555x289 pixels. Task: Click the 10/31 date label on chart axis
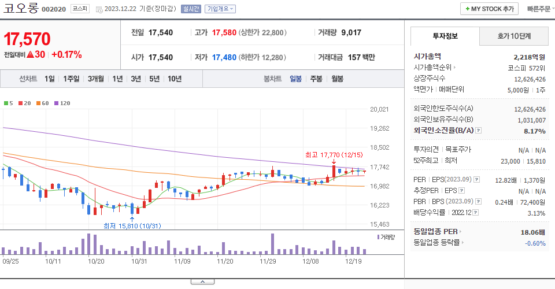(139, 261)
